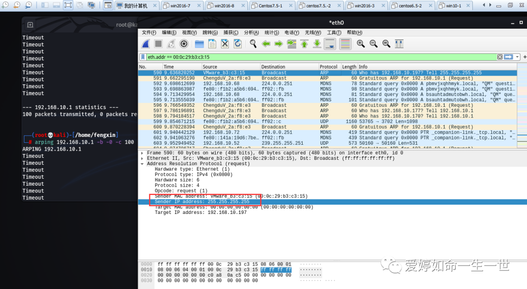Screen dimensions: 527x289
Task: Open the 跳转(G) menu
Action: pyautogui.click(x=210, y=33)
